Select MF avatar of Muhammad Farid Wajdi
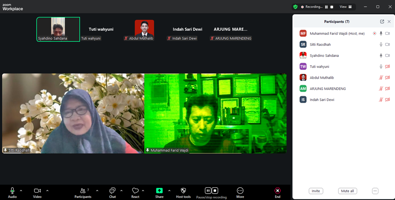 (303, 33)
